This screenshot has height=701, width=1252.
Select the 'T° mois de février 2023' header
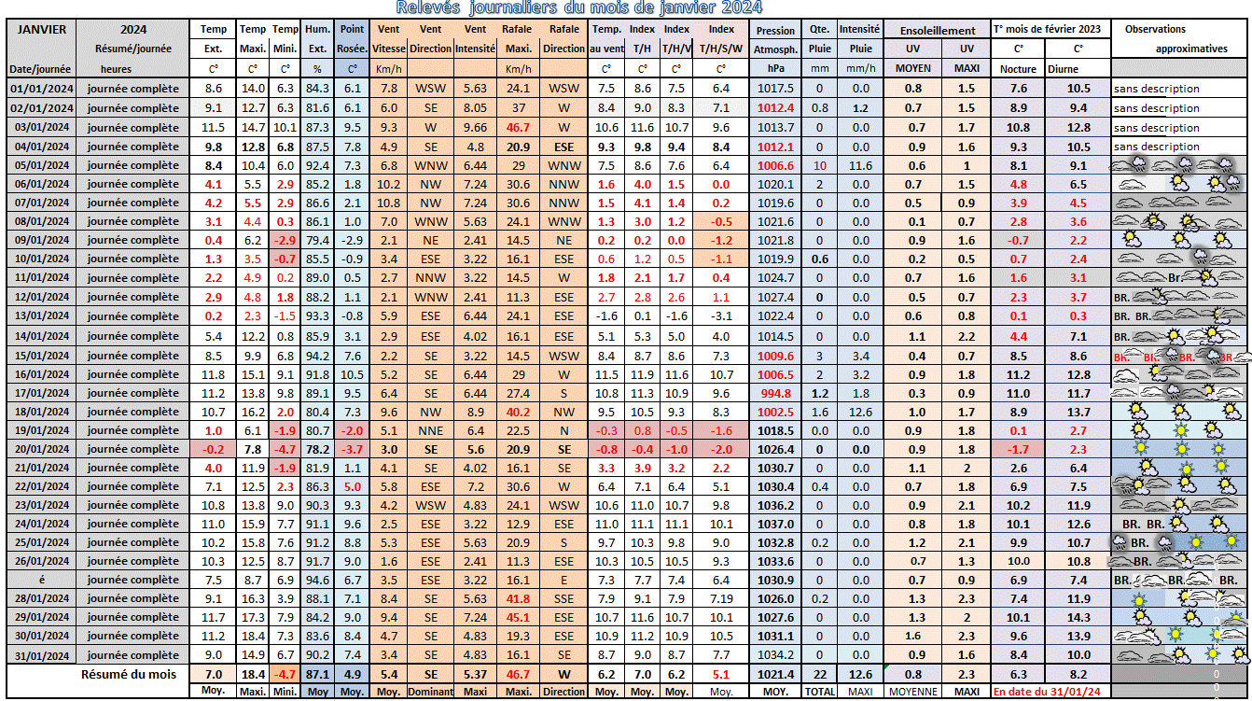(1049, 29)
